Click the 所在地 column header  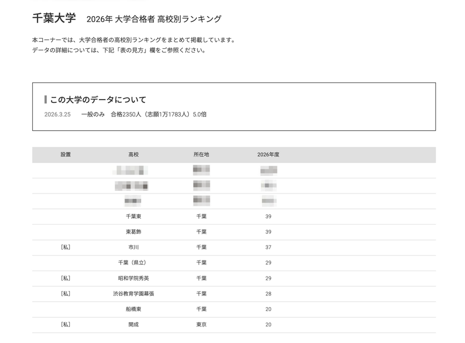[x=201, y=154]
